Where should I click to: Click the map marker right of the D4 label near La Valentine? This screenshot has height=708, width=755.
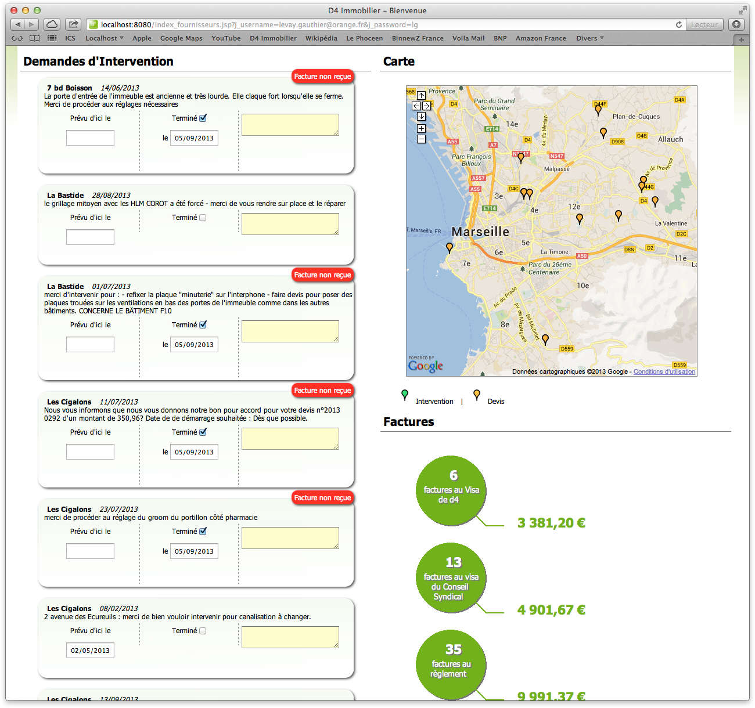pos(655,201)
